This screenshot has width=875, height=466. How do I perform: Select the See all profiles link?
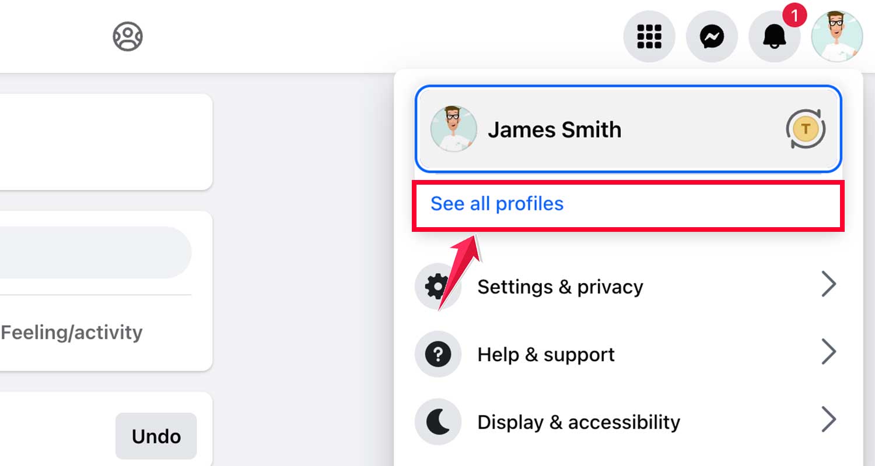[x=496, y=203]
